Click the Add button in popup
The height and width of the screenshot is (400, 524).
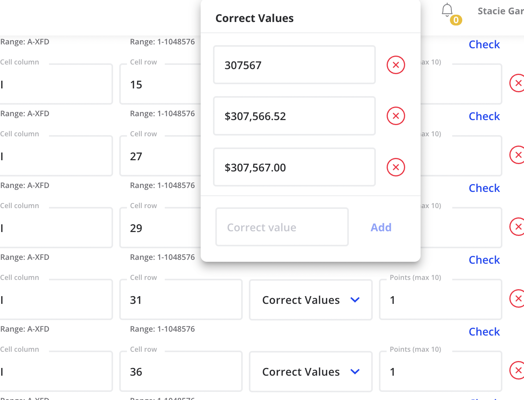381,227
